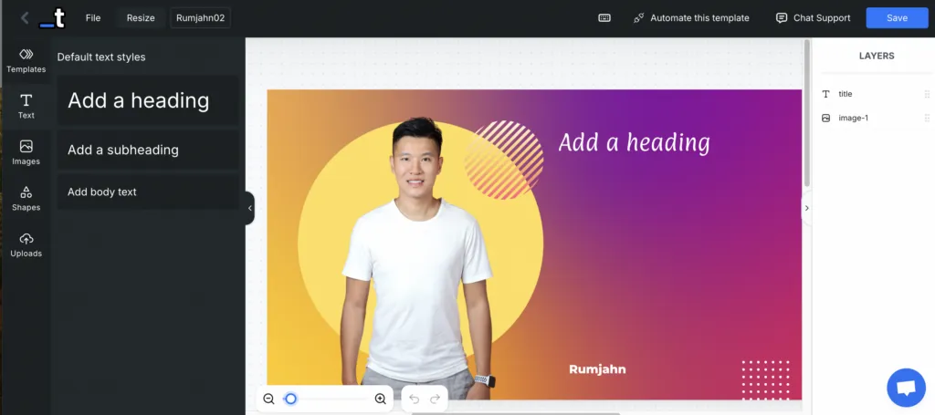935x415 pixels.
Task: Click the zoom slider handle
Action: pyautogui.click(x=290, y=399)
